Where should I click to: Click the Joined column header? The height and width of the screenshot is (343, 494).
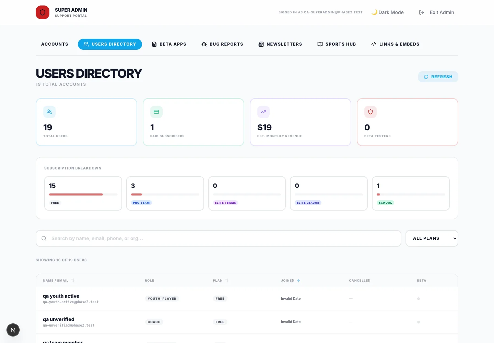(291, 280)
